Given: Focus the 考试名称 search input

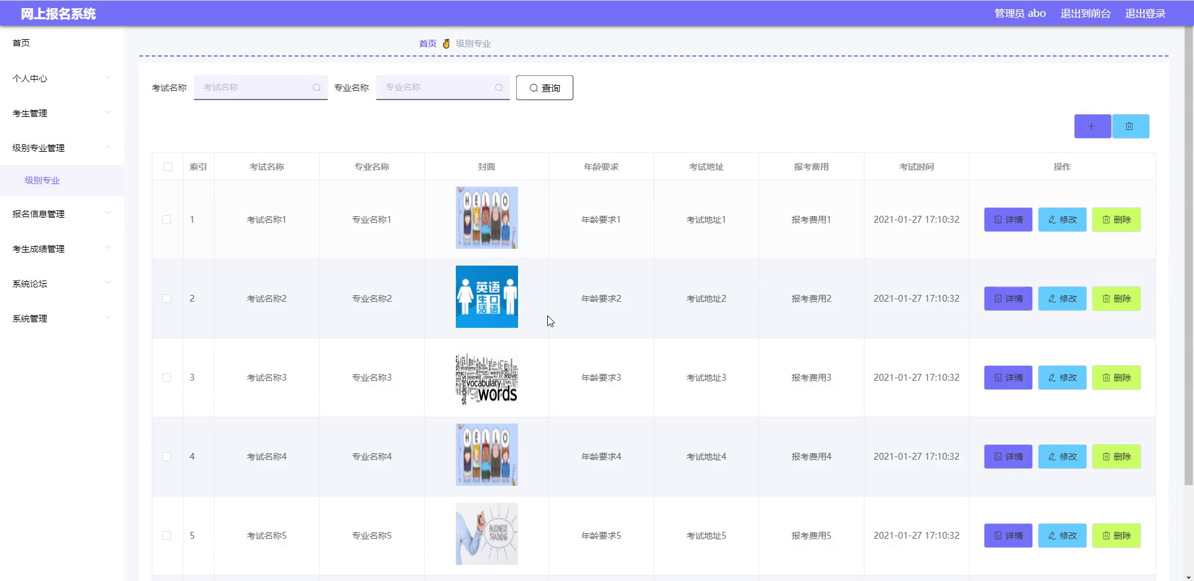Looking at the screenshot, I should point(261,88).
